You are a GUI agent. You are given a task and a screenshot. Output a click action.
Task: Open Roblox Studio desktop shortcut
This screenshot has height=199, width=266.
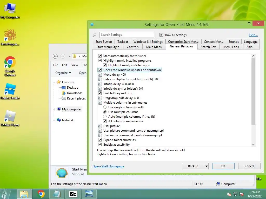click(x=10, y=91)
